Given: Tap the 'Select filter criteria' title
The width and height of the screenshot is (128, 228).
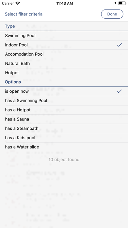Looking at the screenshot, I should pyautogui.click(x=24, y=14).
